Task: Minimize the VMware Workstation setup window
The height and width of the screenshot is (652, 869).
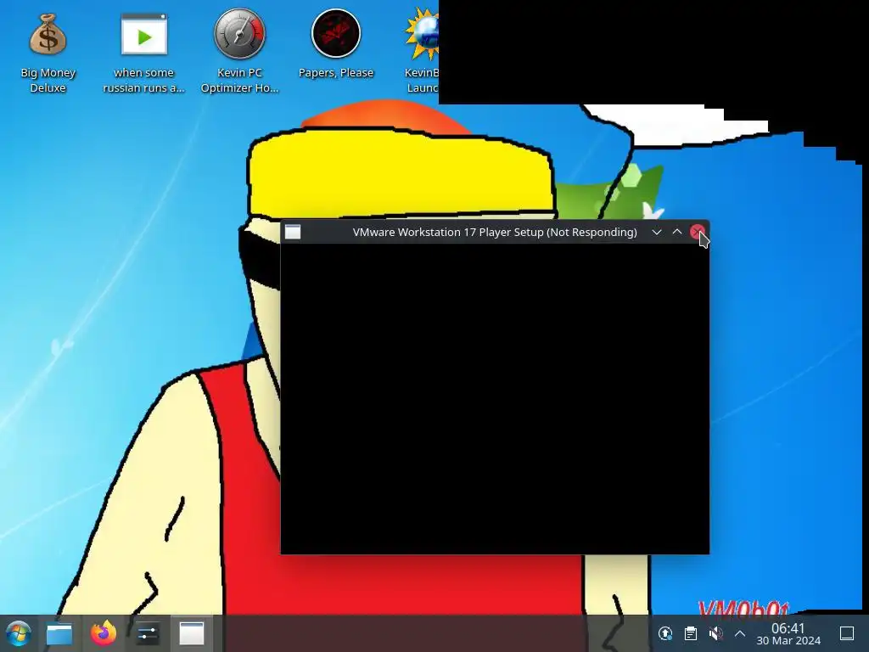Action: click(657, 232)
